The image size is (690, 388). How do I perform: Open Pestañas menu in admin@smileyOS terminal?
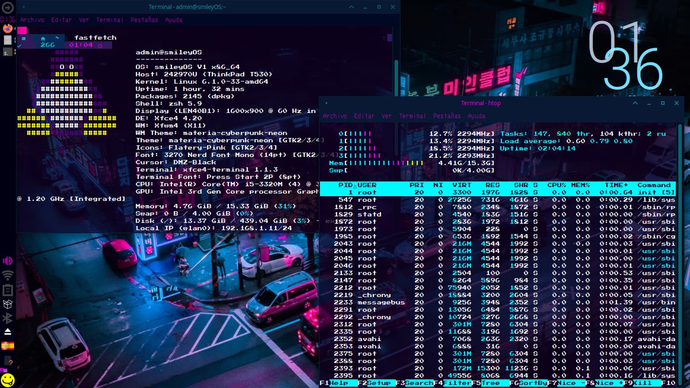tap(144, 20)
